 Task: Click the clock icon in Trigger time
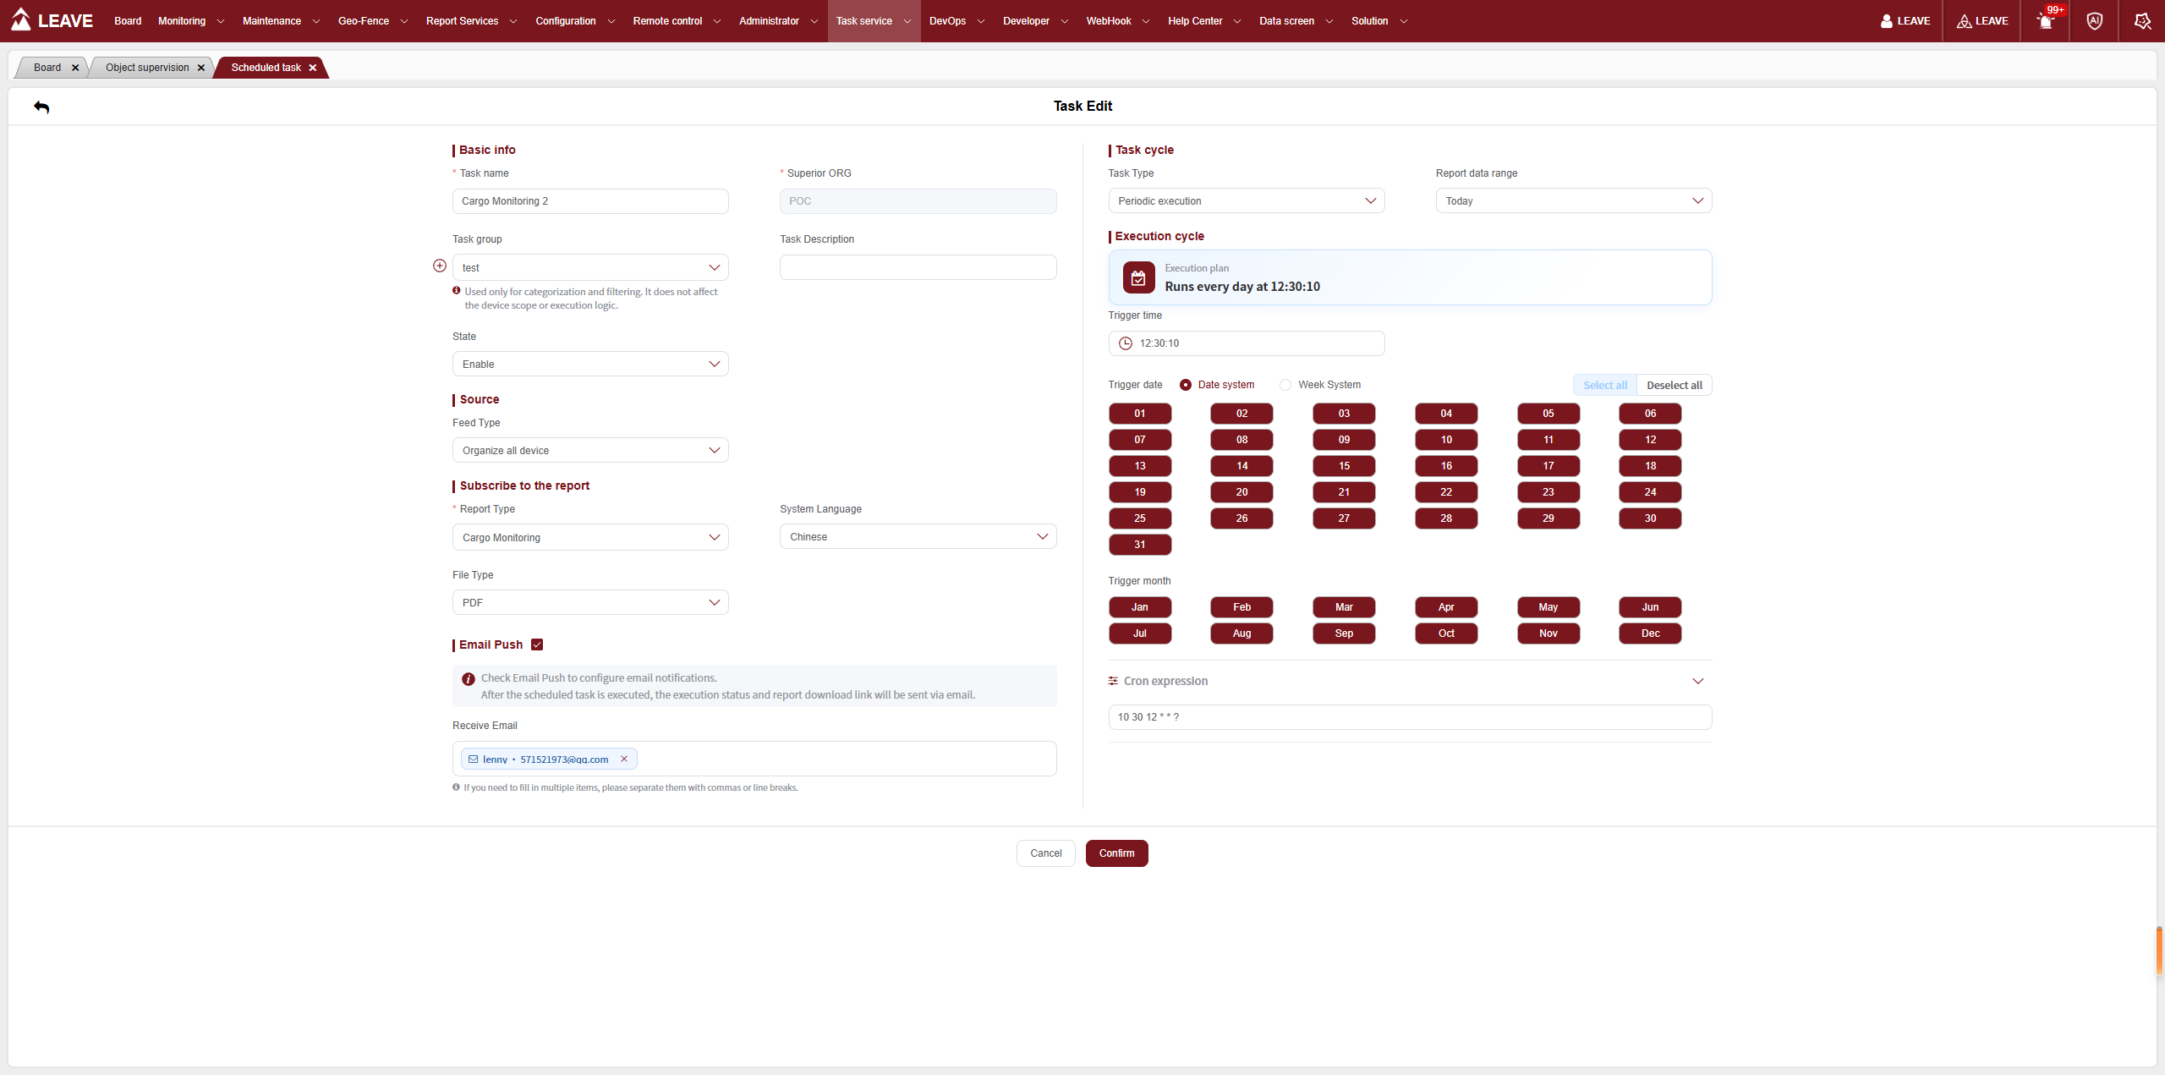coord(1126,343)
